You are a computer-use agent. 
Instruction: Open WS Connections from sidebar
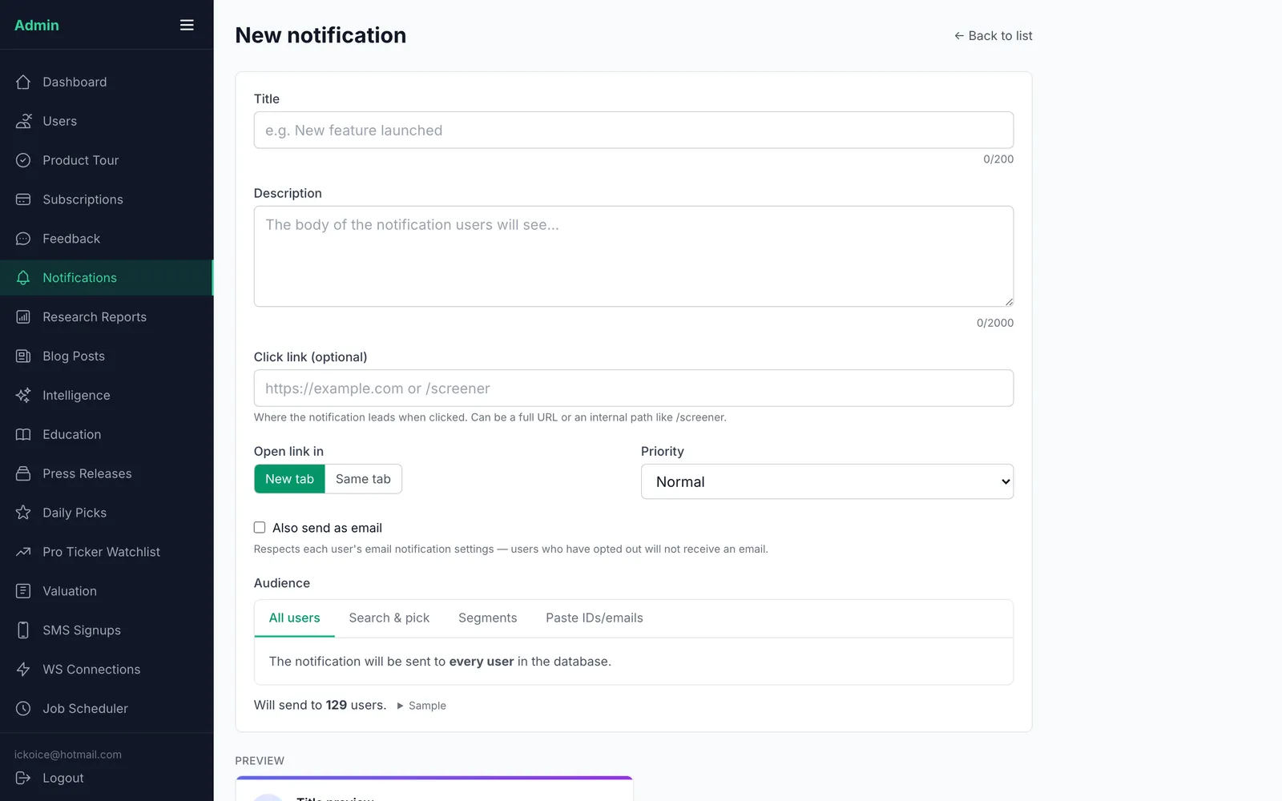(107, 670)
